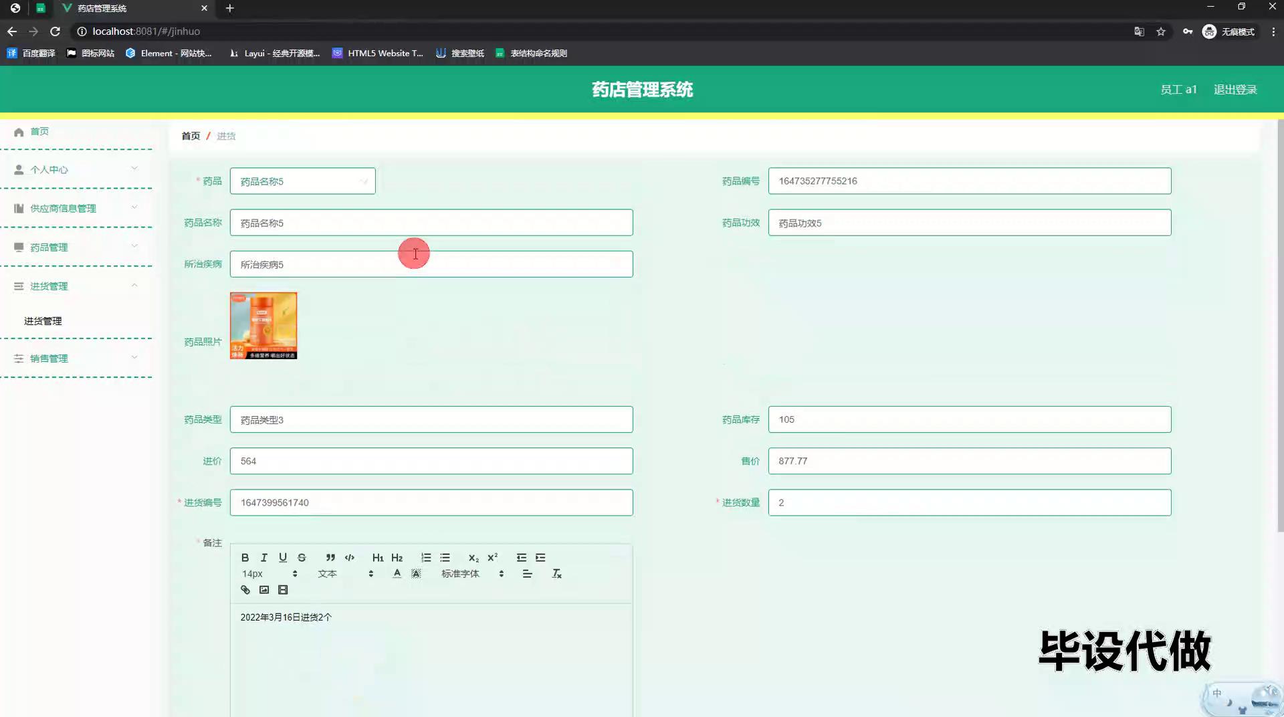Screen dimensions: 1284x717
Task: Toggle italic formatting in the editor
Action: pos(263,557)
